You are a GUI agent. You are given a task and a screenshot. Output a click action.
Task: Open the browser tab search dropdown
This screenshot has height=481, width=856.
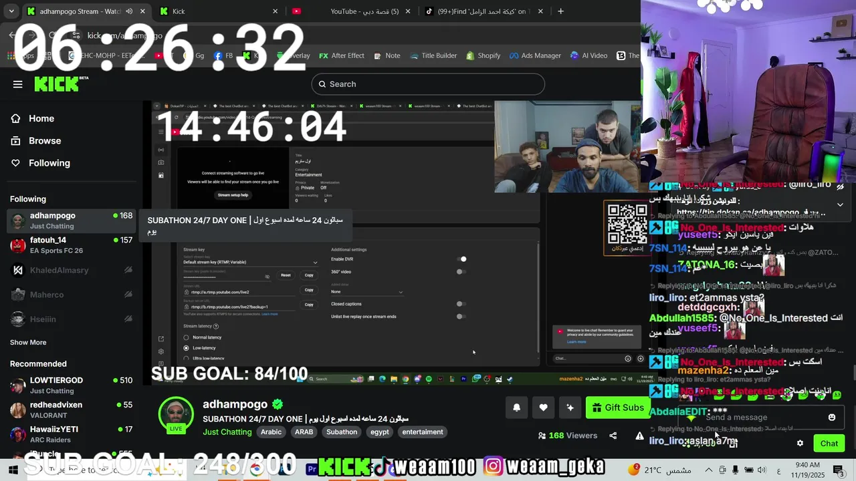[11, 11]
